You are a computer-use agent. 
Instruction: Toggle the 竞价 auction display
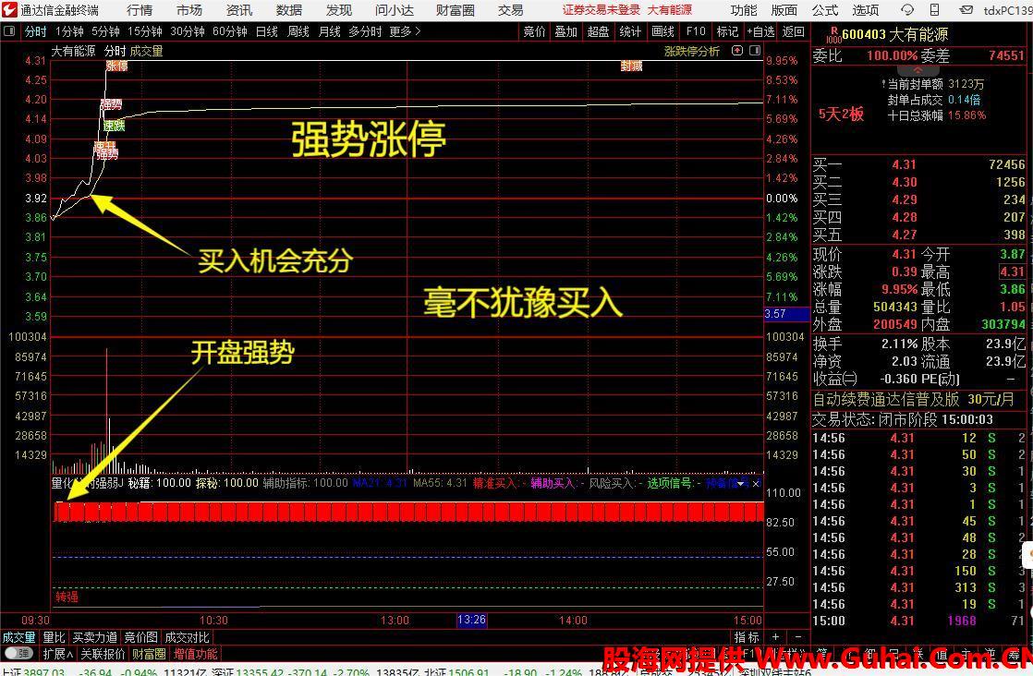click(x=534, y=31)
